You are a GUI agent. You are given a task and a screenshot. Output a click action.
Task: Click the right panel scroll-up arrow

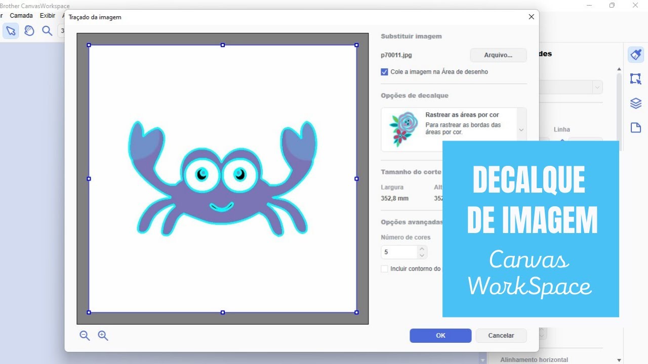(619, 69)
